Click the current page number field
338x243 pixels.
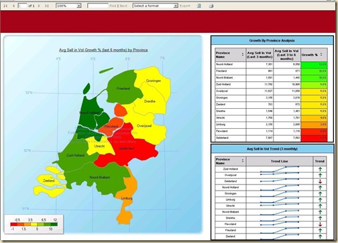(x=22, y=6)
